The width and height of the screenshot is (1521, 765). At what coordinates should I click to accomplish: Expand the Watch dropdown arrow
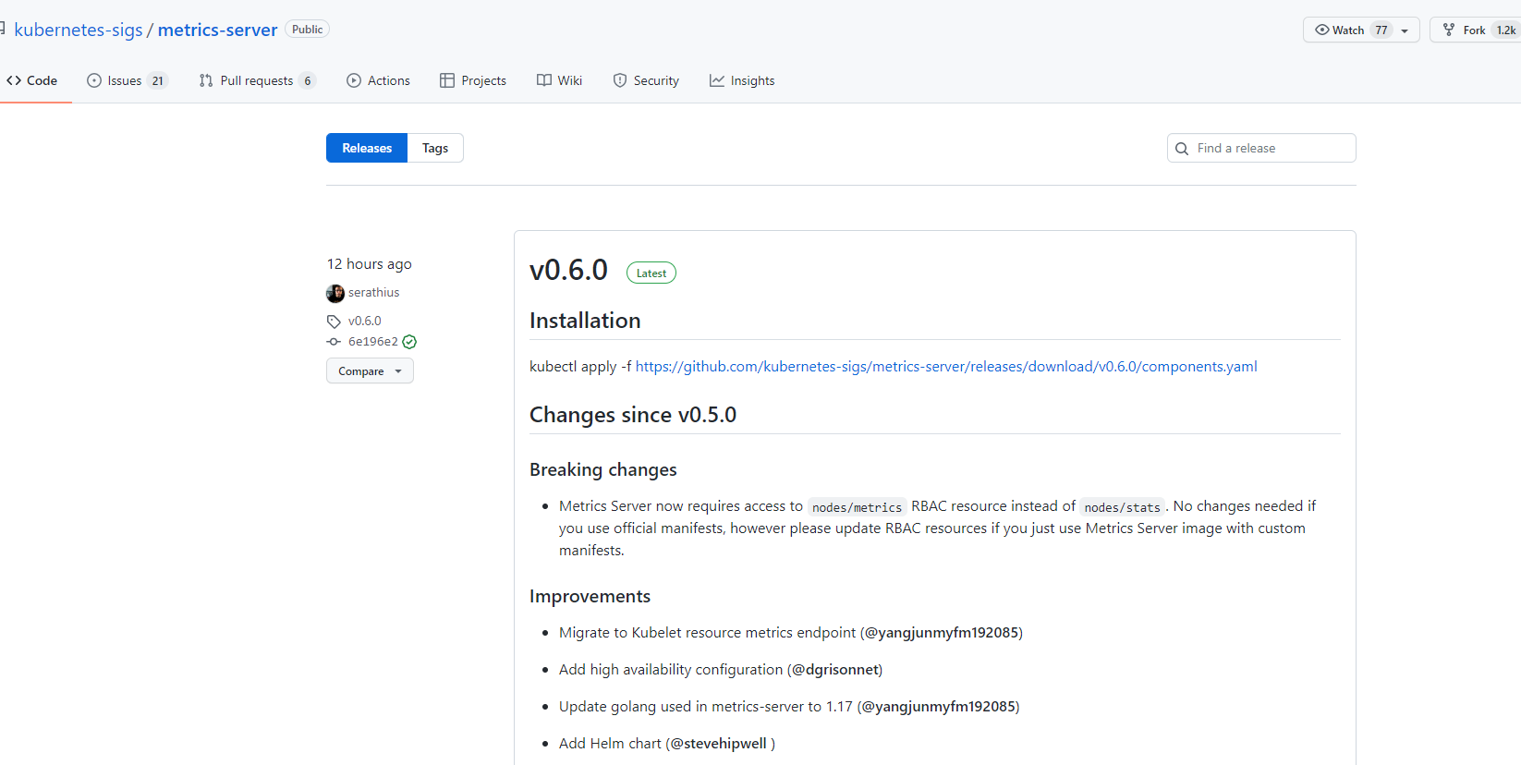tap(1405, 30)
